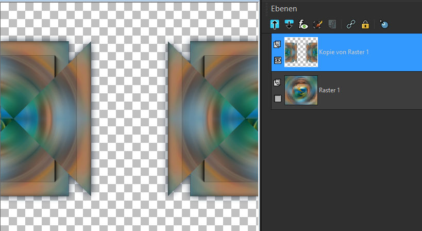Click the move layer up arrow icon
The image size is (422, 231).
pos(275,25)
